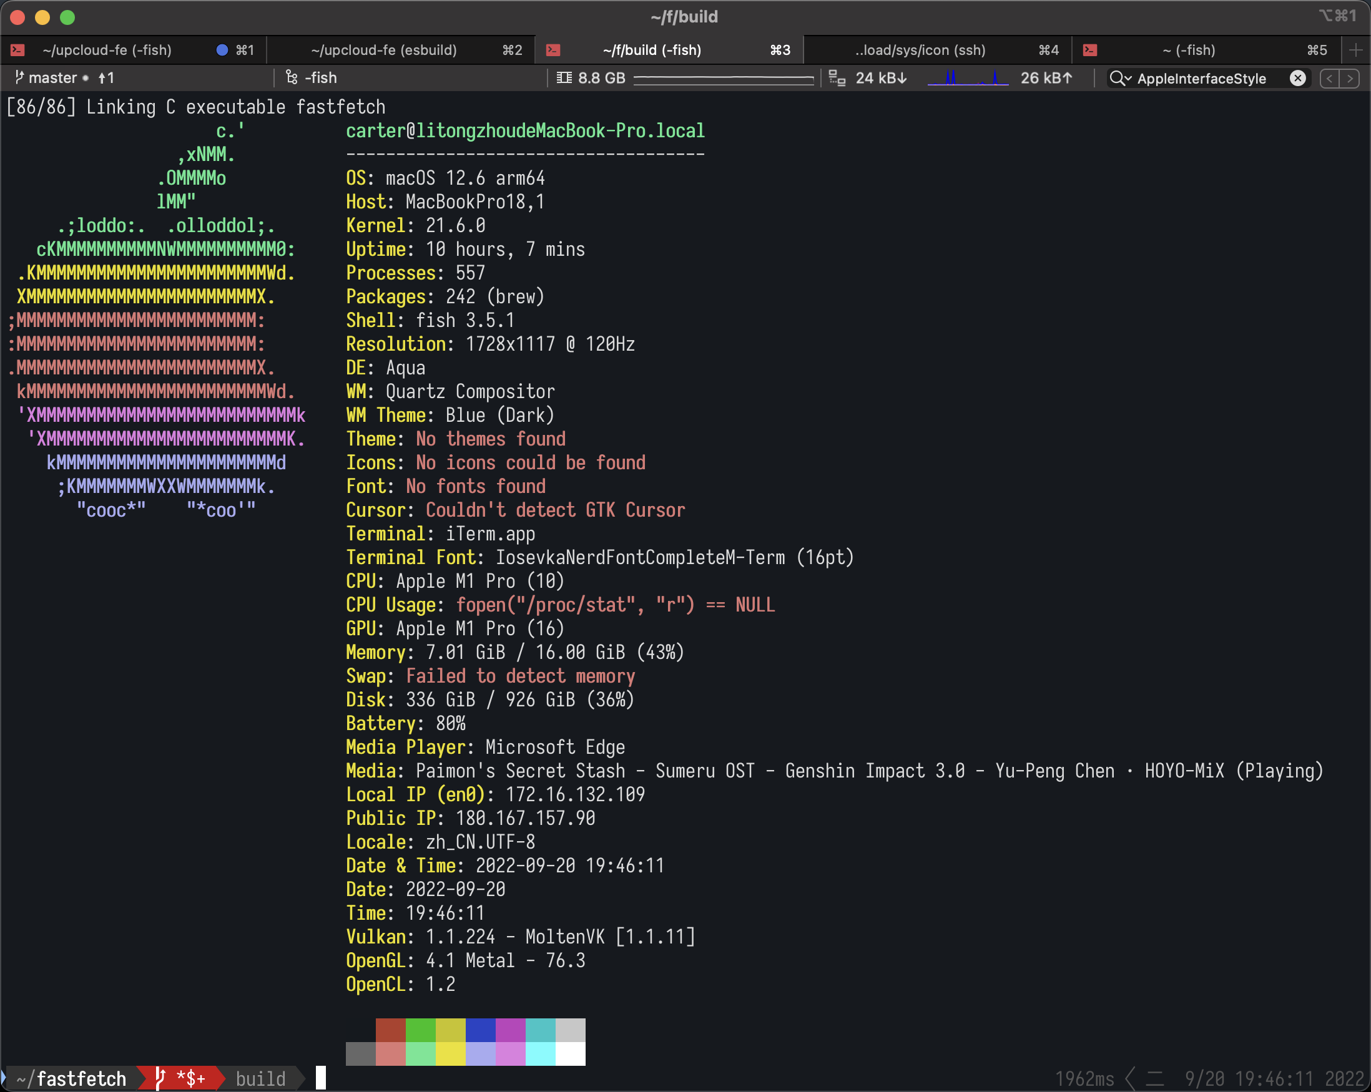Click the network throughput status icon
The width and height of the screenshot is (1371, 1092).
837,78
